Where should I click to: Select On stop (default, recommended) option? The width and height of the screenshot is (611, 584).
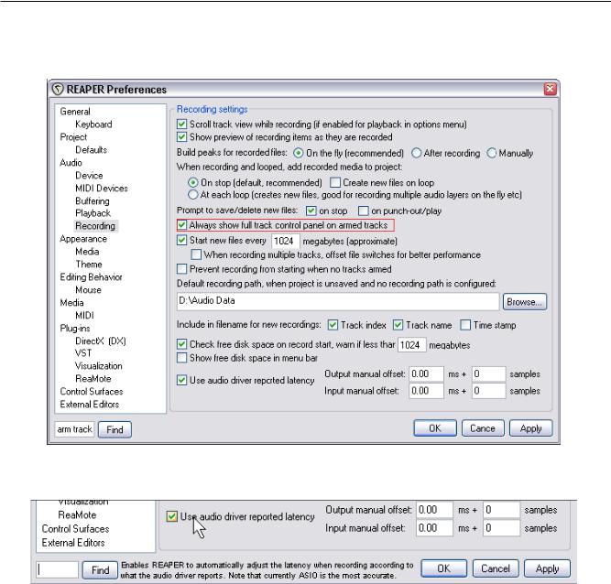pyautogui.click(x=193, y=182)
